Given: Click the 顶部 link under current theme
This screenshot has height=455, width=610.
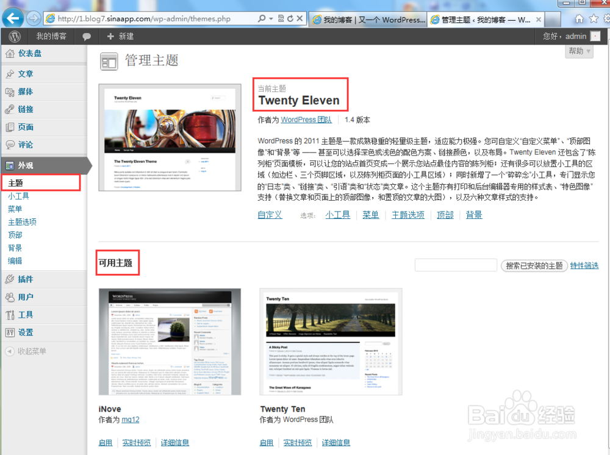Looking at the screenshot, I should (x=445, y=215).
